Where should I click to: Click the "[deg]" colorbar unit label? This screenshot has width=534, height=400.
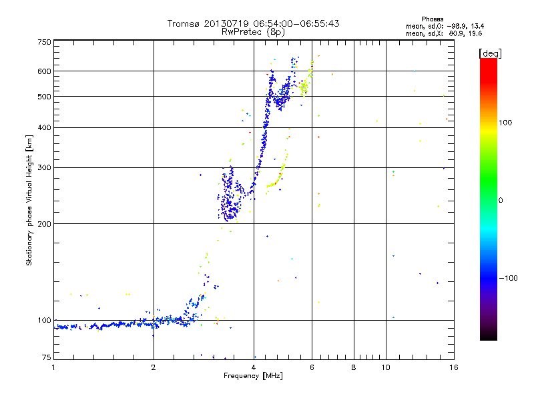pos(490,54)
